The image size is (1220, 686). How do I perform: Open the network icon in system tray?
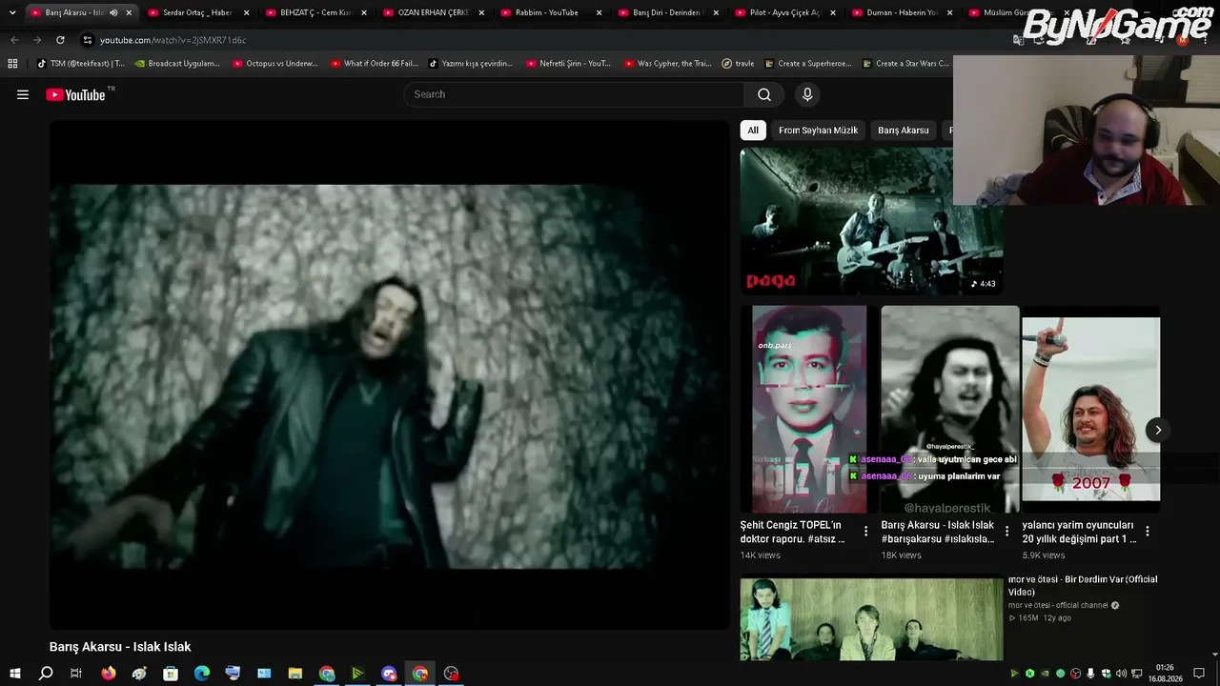tap(1137, 674)
